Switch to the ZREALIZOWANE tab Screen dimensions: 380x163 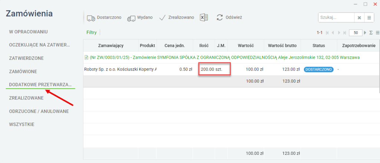[x=26, y=98]
